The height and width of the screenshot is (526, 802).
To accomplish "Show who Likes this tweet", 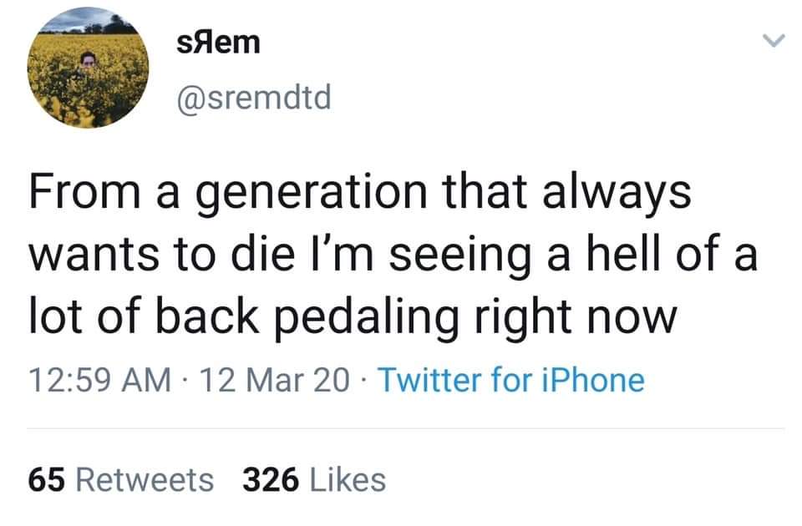I will click(x=348, y=479).
